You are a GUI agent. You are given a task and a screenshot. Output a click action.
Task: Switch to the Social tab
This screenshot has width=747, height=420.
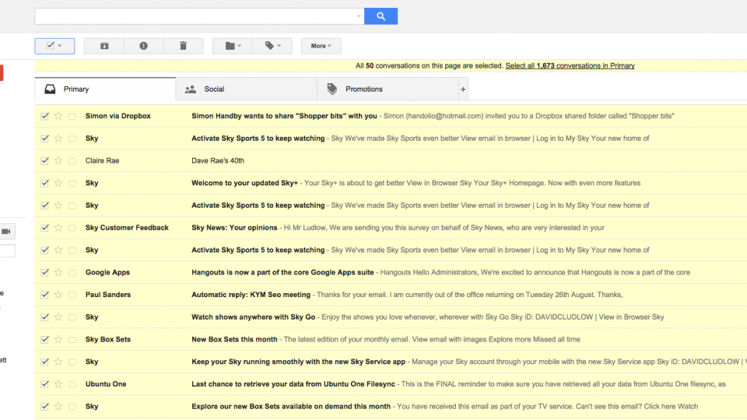(247, 89)
